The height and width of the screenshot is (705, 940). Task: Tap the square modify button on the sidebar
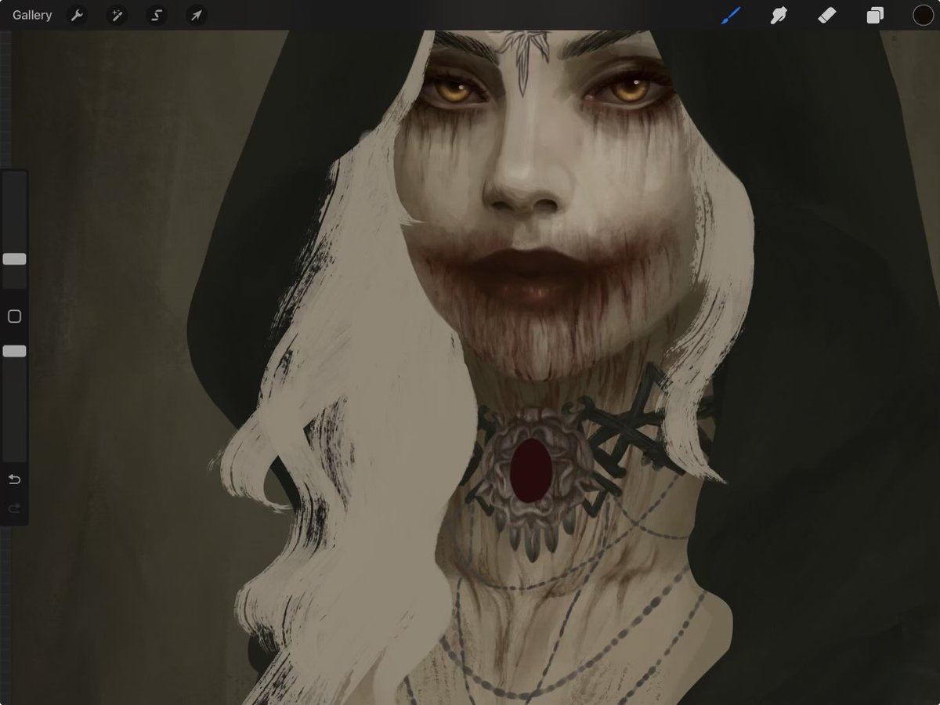(14, 316)
